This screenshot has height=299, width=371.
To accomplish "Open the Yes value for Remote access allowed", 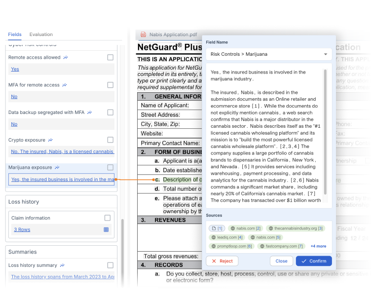I will [x=15, y=69].
